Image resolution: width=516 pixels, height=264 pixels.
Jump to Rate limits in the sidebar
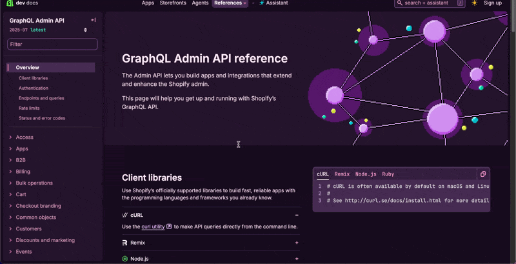point(29,108)
